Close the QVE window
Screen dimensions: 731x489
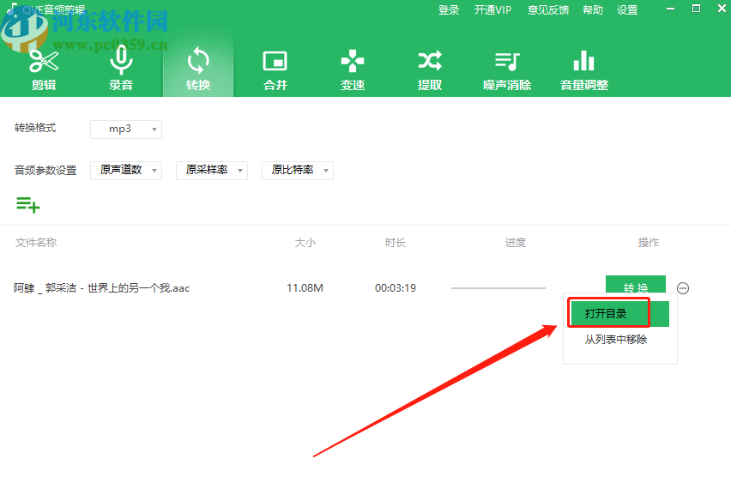click(x=722, y=9)
